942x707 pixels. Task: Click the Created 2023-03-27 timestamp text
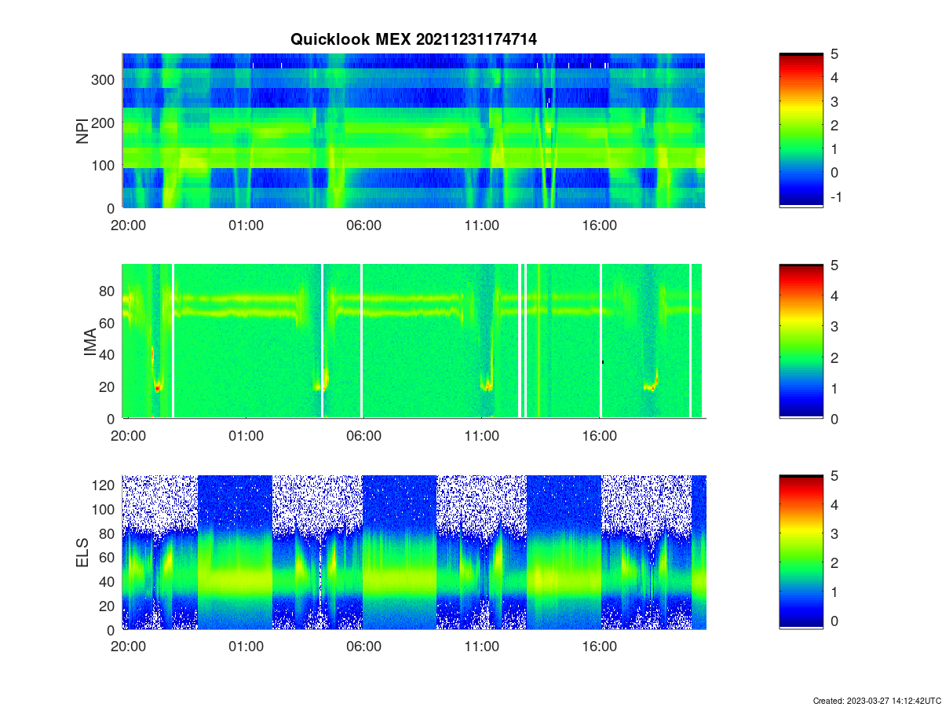pyautogui.click(x=877, y=700)
